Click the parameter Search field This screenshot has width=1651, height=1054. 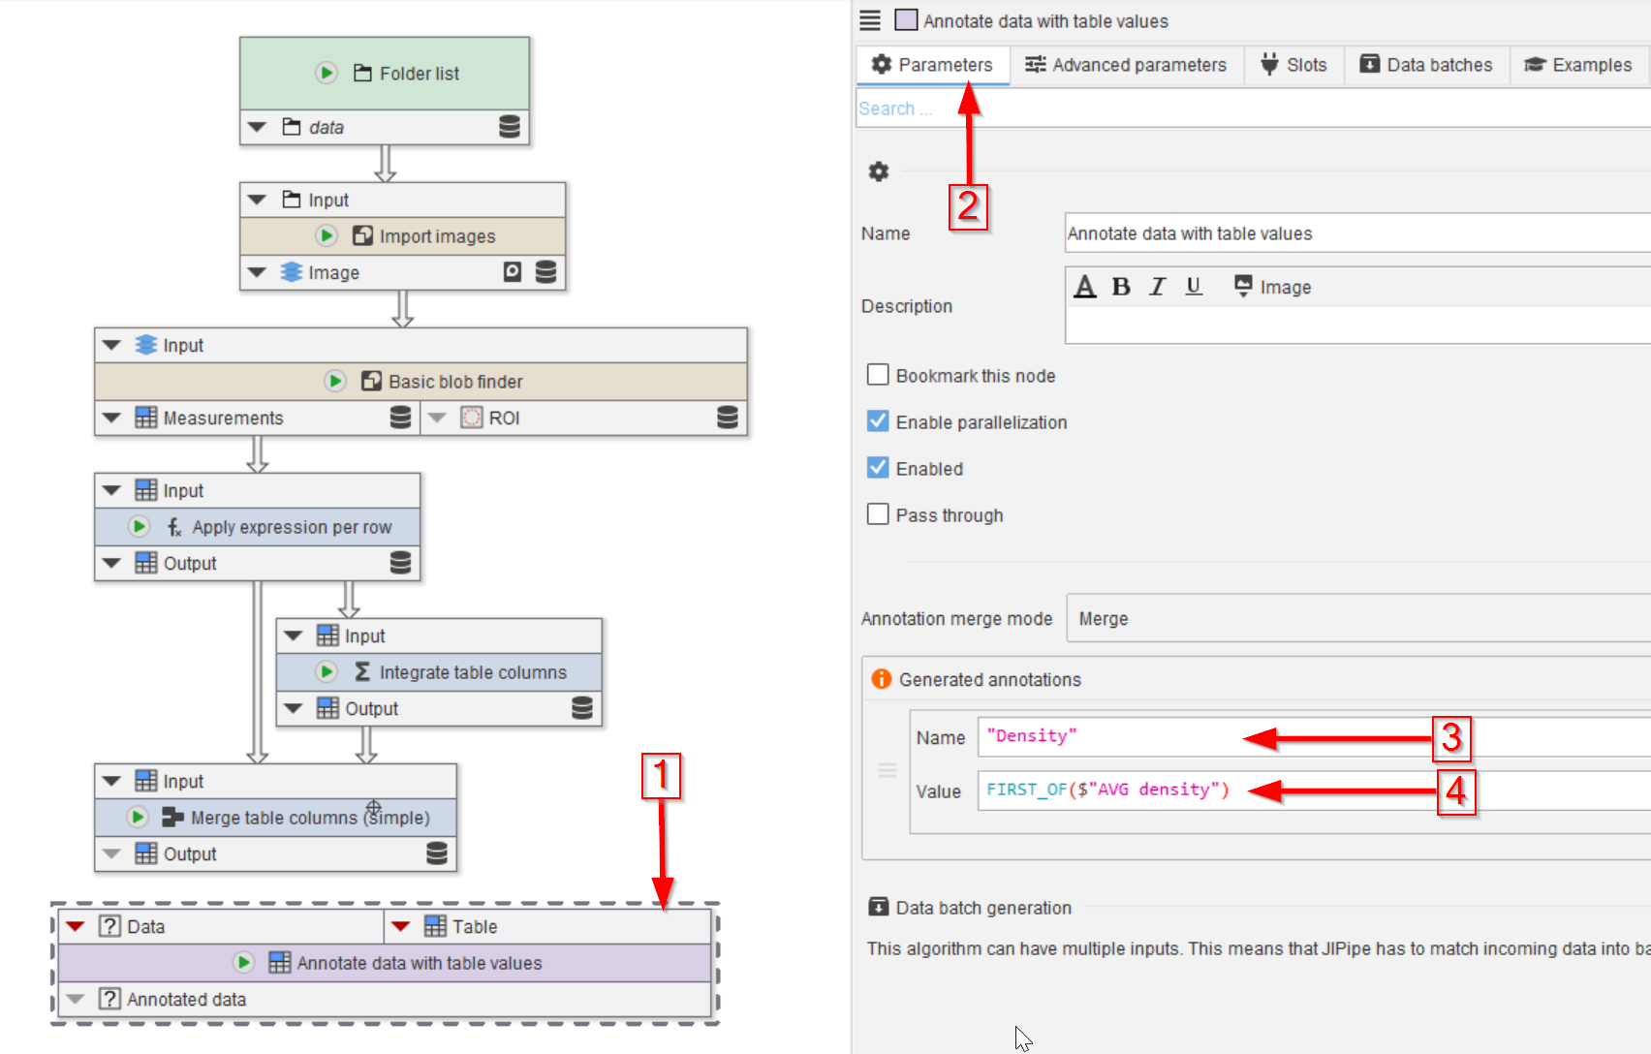1250,108
